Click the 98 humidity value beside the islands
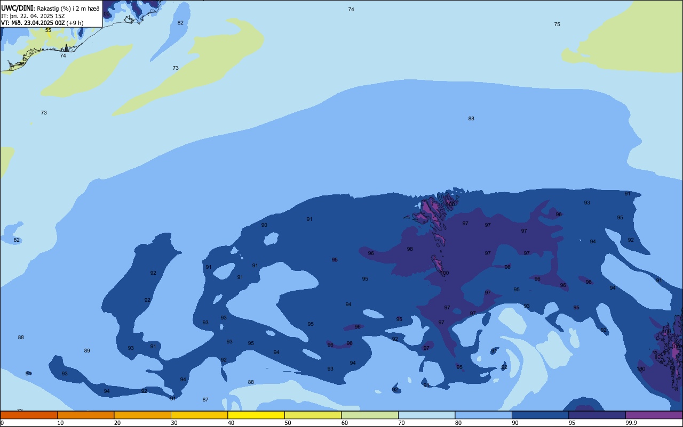The image size is (683, 427). (410, 249)
